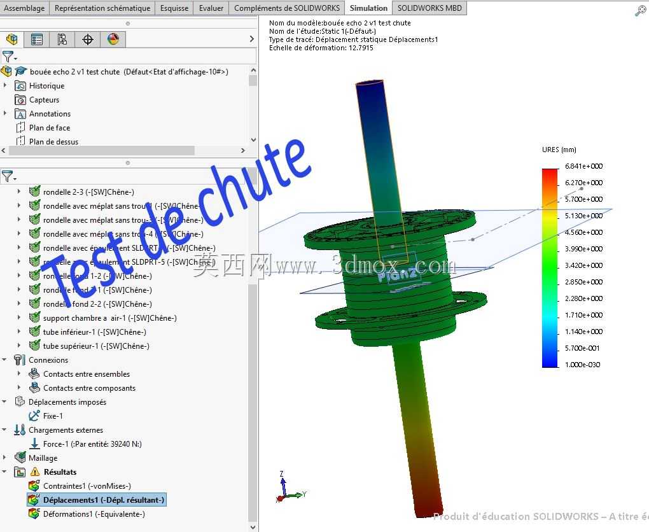Click the Contraintes1 stress plot icon
Viewport: 649px width, 532px height.
point(34,486)
